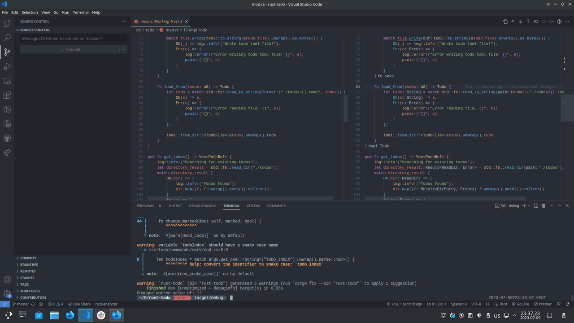Click the Commit button
Image resolution: width=574 pixels, height=323 pixels.
[70, 49]
